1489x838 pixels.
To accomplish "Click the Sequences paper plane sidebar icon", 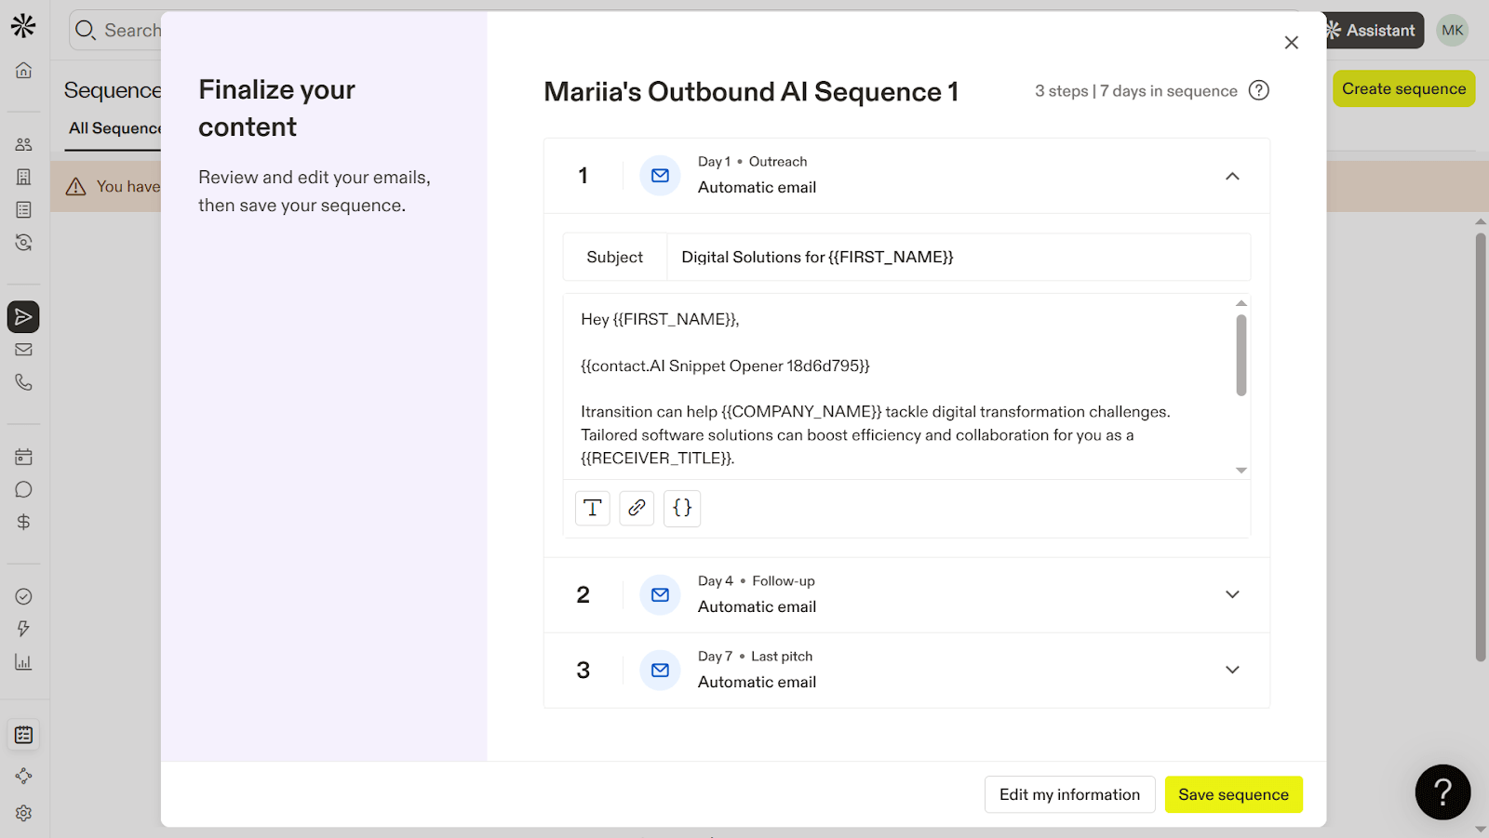I will pos(23,317).
